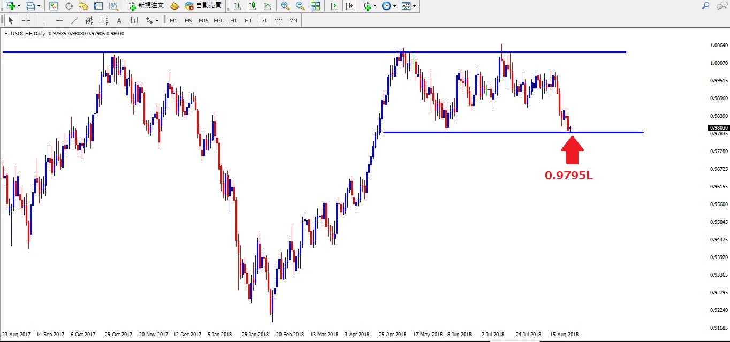Screen dimensions: 730x342
Task: Open the Market Watch panel icon
Action: click(54, 6)
